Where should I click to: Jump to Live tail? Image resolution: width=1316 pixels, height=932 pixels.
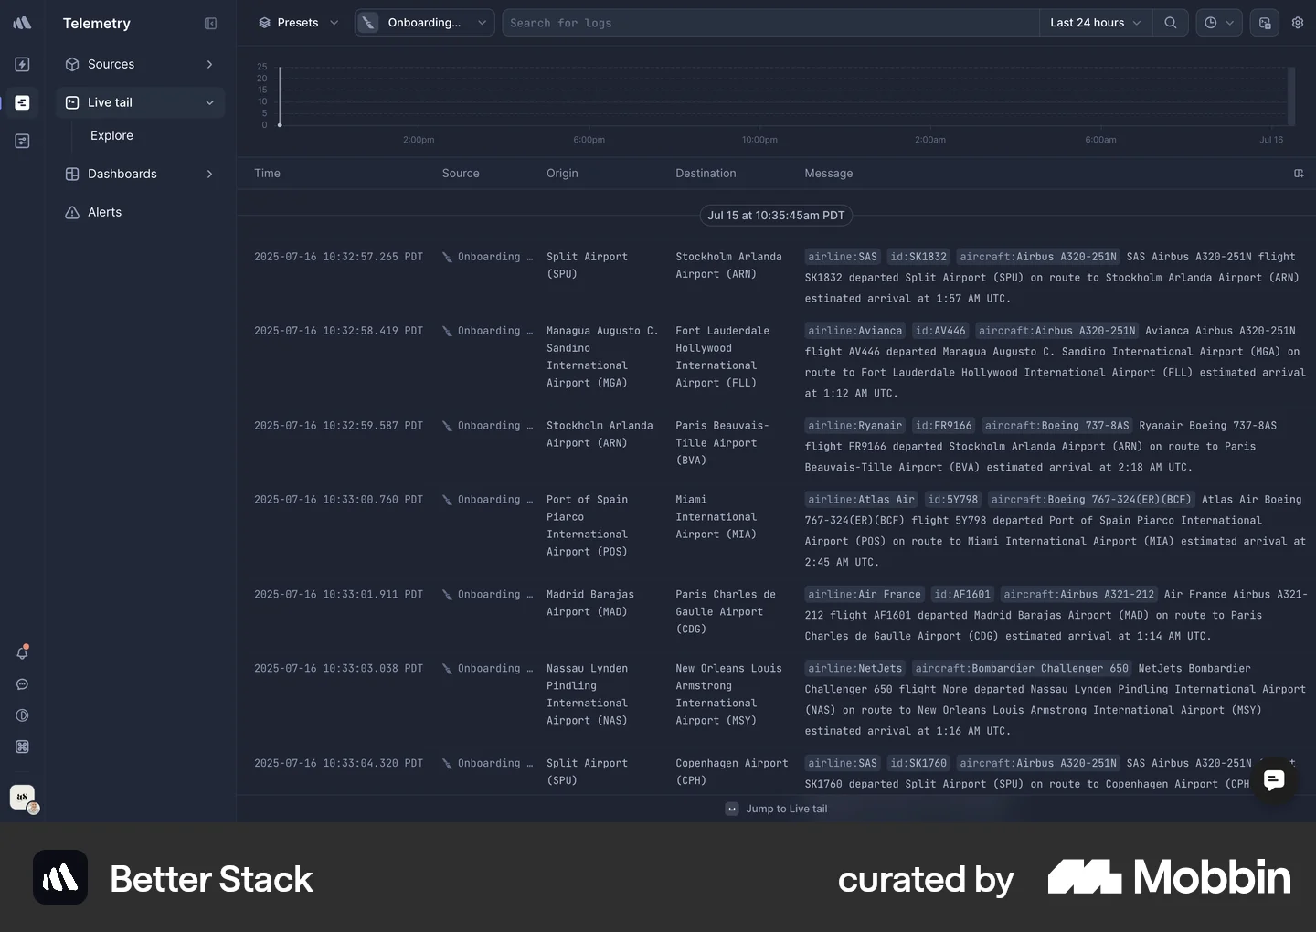[x=777, y=809]
